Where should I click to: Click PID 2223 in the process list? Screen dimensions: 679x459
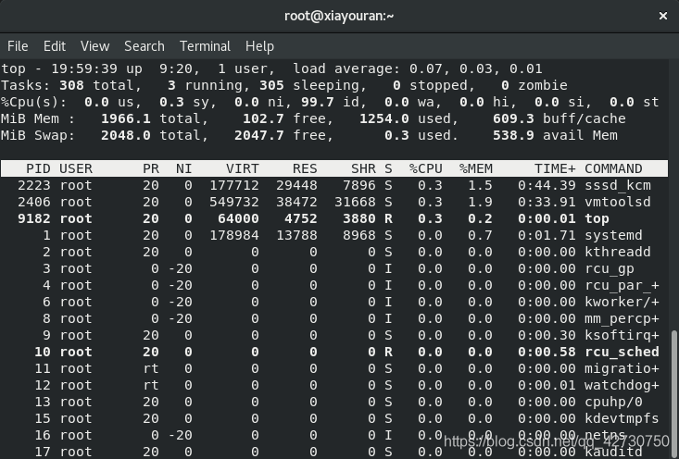click(34, 185)
